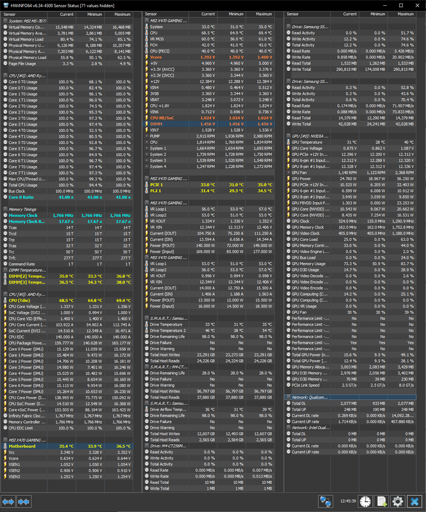Select the Bus Clock row
The width and height of the screenshot is (426, 512).
click(x=67, y=191)
